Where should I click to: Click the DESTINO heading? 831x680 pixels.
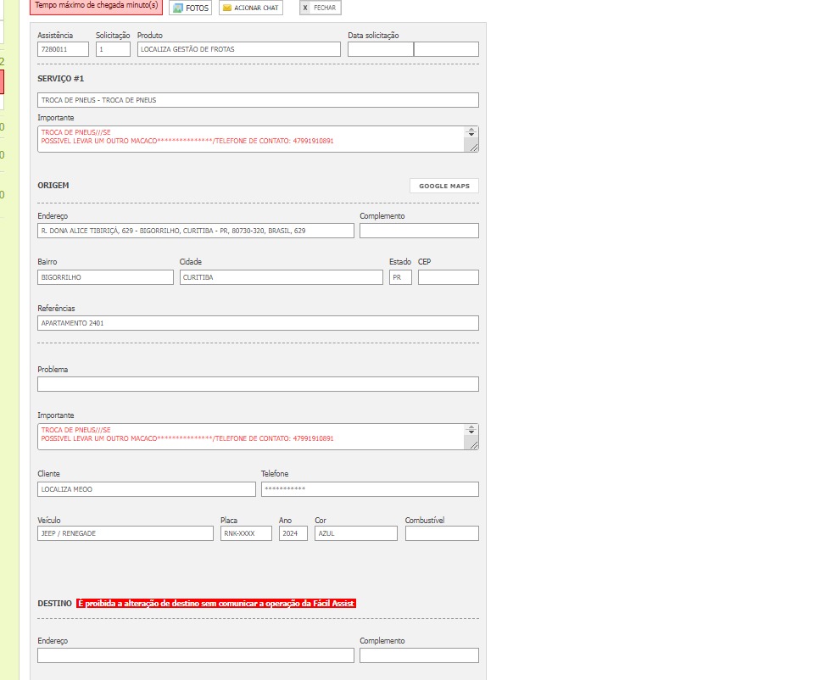tap(54, 604)
